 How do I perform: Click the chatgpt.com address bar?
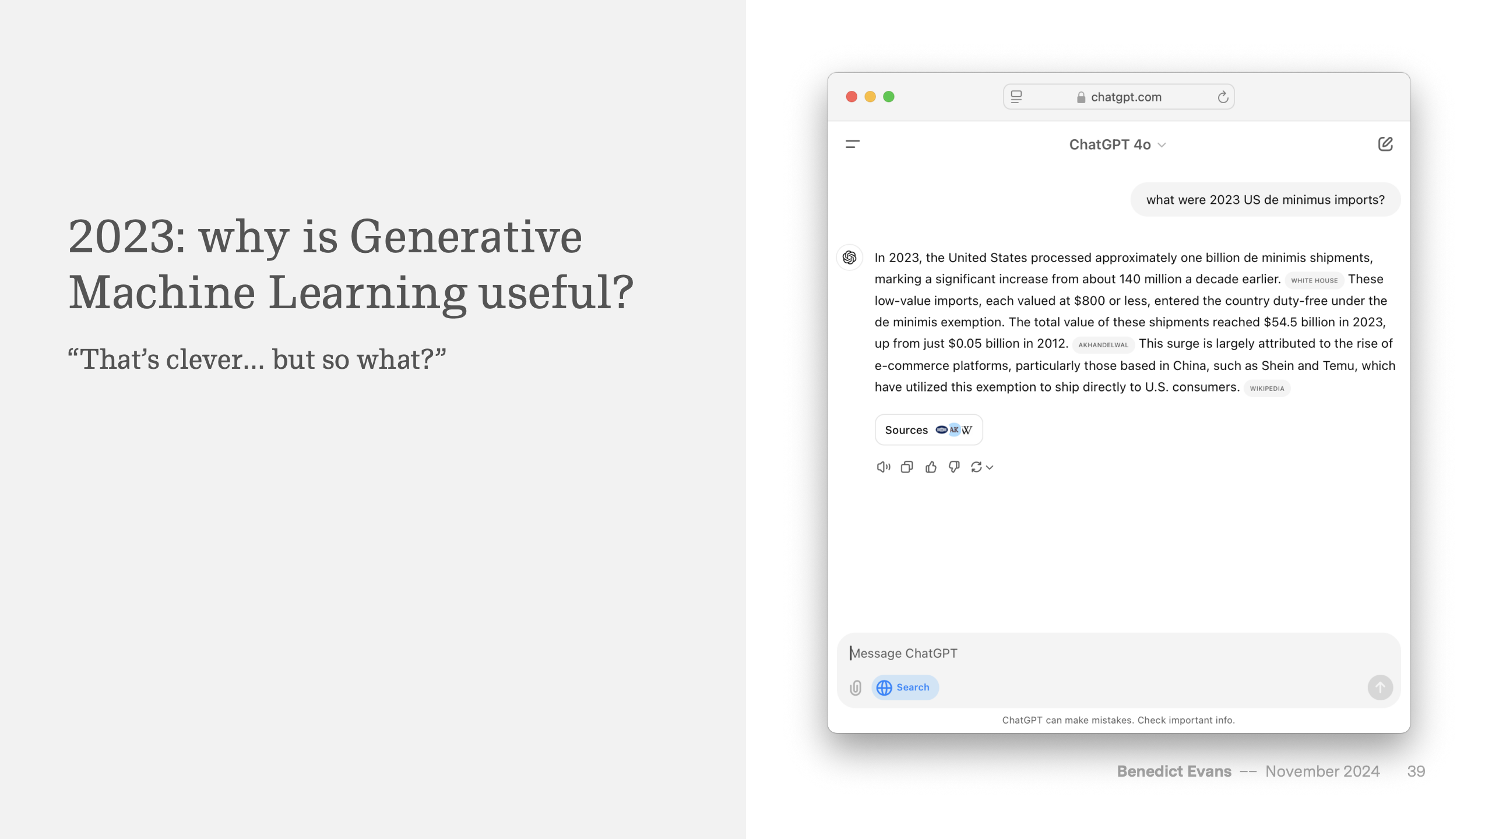click(1125, 97)
